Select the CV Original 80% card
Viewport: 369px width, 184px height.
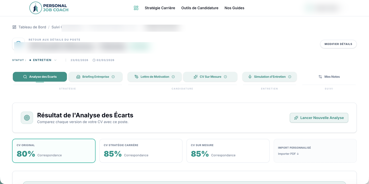pyautogui.click(x=54, y=151)
